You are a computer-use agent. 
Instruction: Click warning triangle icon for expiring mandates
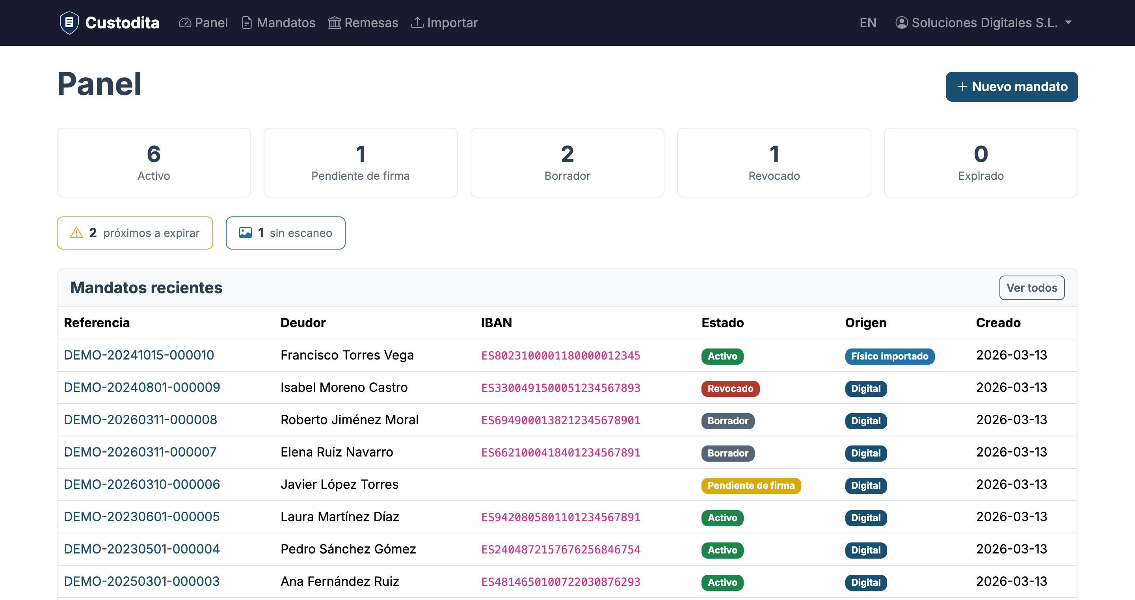(x=76, y=233)
